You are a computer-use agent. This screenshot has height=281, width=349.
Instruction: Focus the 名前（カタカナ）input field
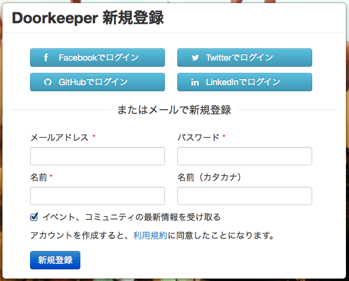245,196
